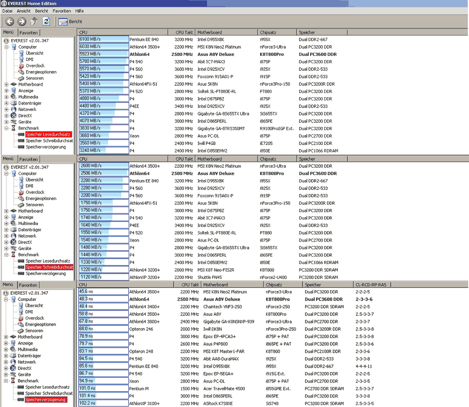Screen dimensions: 469x407
Task: Expand Multimedia node in latency pane
Action: pos(5,350)
